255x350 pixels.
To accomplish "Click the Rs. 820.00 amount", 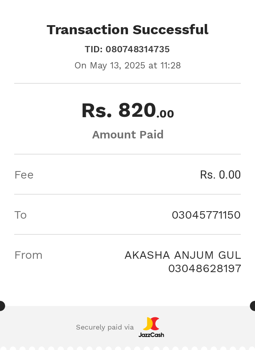I will point(128,110).
